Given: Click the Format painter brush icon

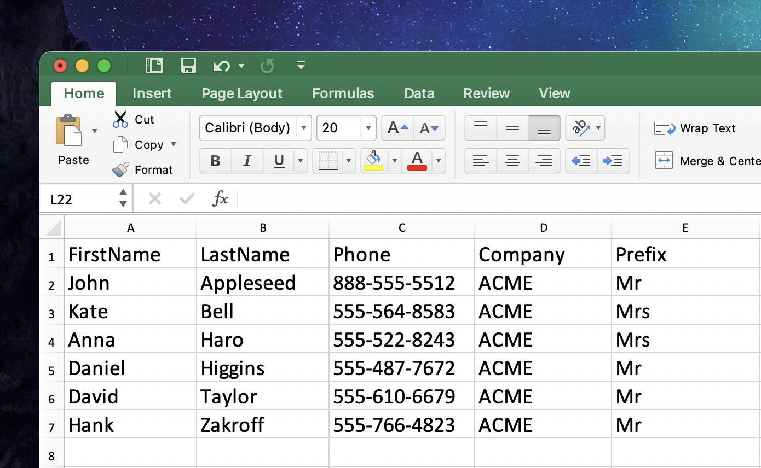Looking at the screenshot, I should tap(120, 169).
